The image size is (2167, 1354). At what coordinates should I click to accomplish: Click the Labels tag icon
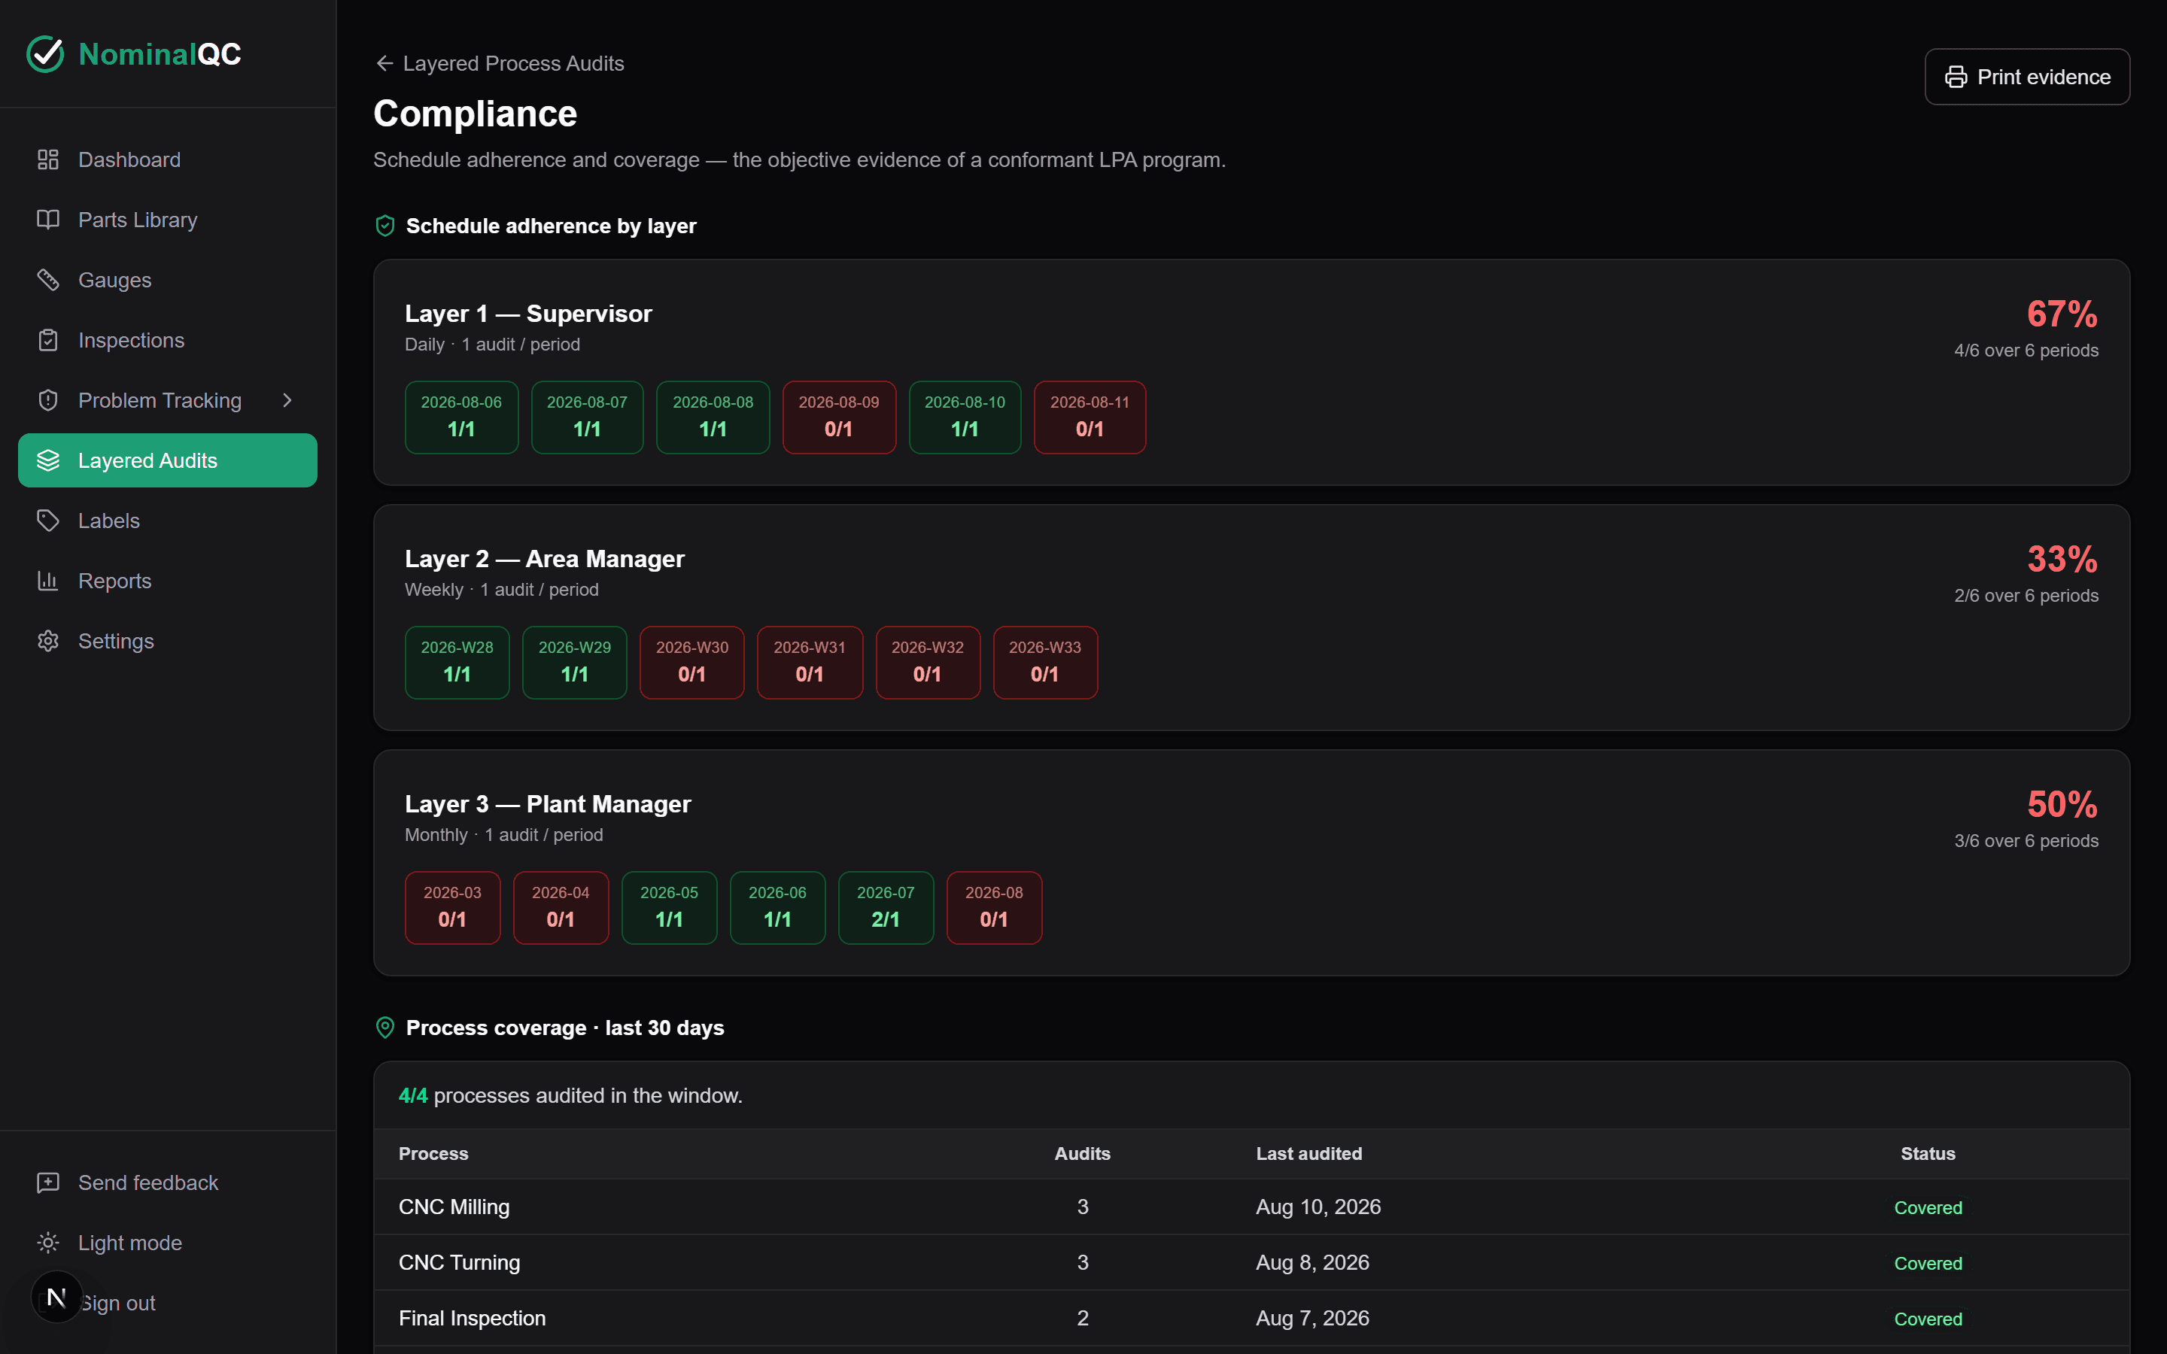tap(48, 521)
